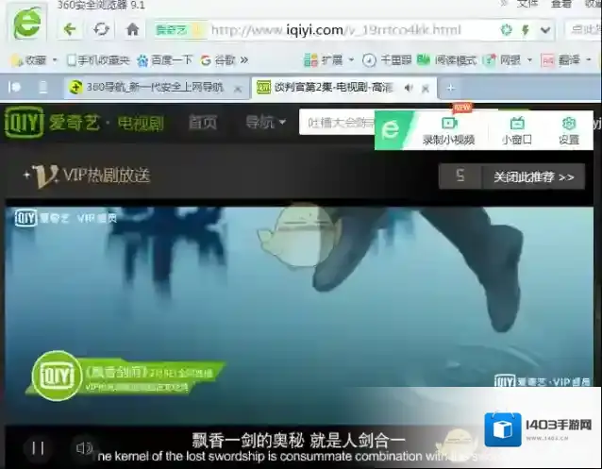Click 关闭此推荐 to close recommendation
602x469 pixels.
[534, 177]
